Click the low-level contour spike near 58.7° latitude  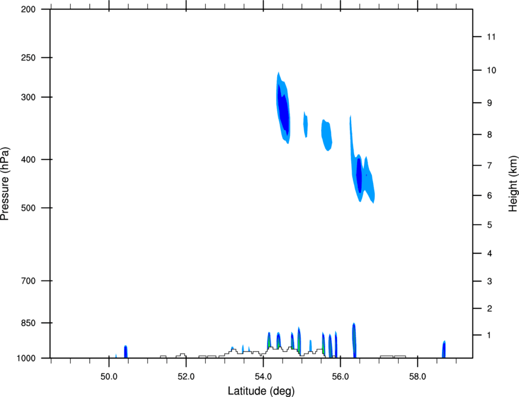(x=444, y=349)
